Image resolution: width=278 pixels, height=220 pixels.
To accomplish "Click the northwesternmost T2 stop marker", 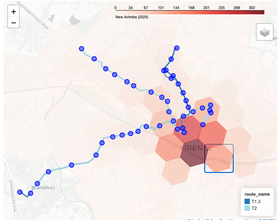I will point(81,49).
